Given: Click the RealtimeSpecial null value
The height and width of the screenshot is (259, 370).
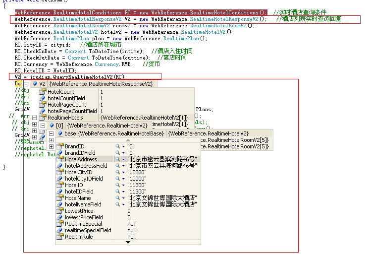Looking at the screenshot, I should point(131,224).
